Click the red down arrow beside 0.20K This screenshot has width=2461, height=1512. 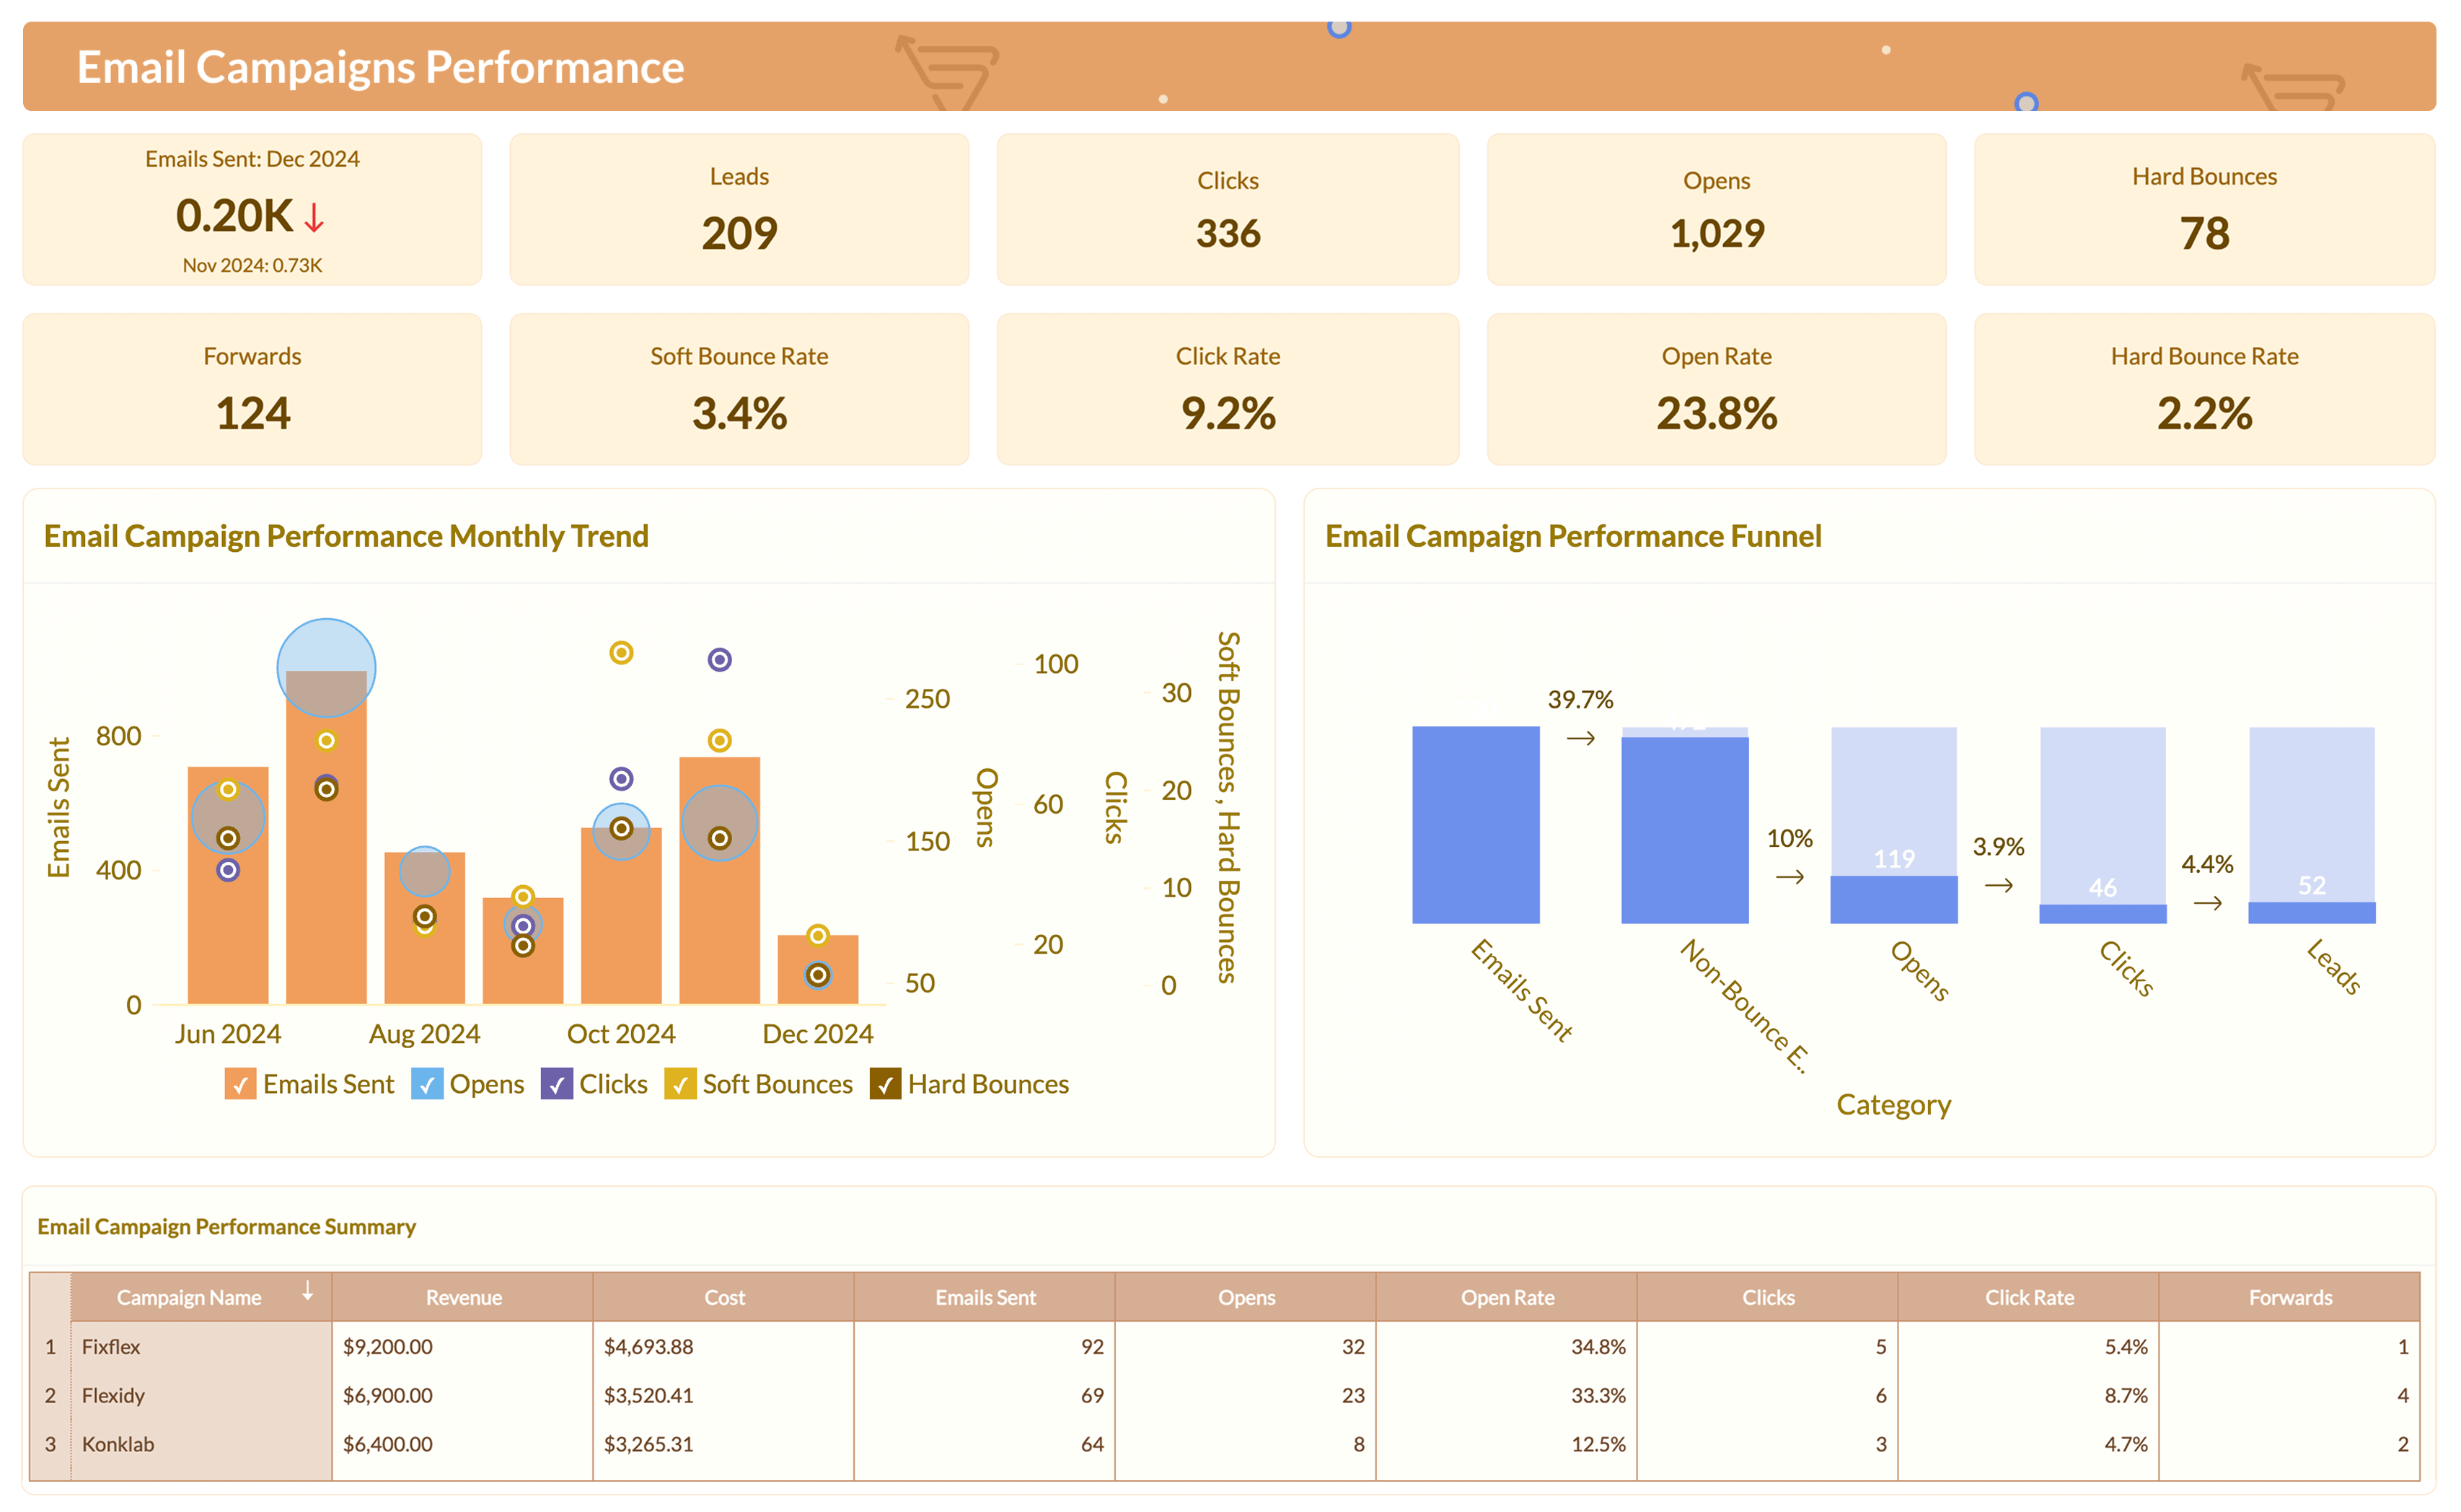coord(314,217)
